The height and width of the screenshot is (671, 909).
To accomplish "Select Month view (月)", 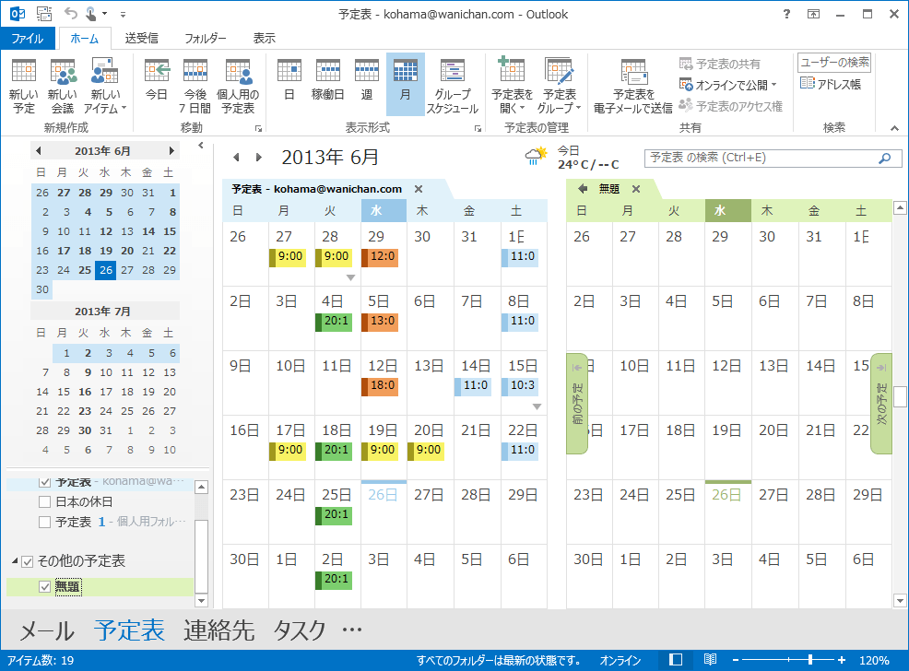I will 406,86.
